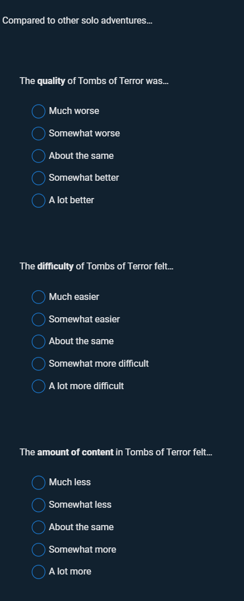Click the 'Much easier' label text

pos(74,296)
